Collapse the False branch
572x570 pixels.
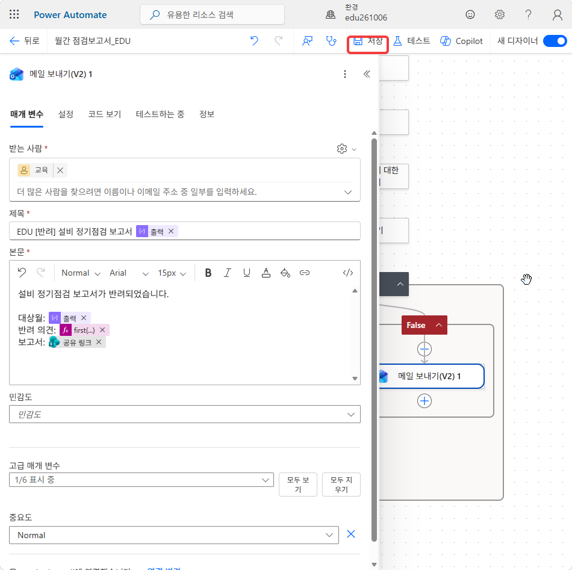[x=439, y=325]
